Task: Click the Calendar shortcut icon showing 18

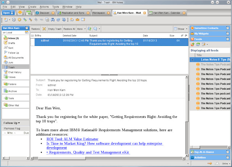Action: 29,13
